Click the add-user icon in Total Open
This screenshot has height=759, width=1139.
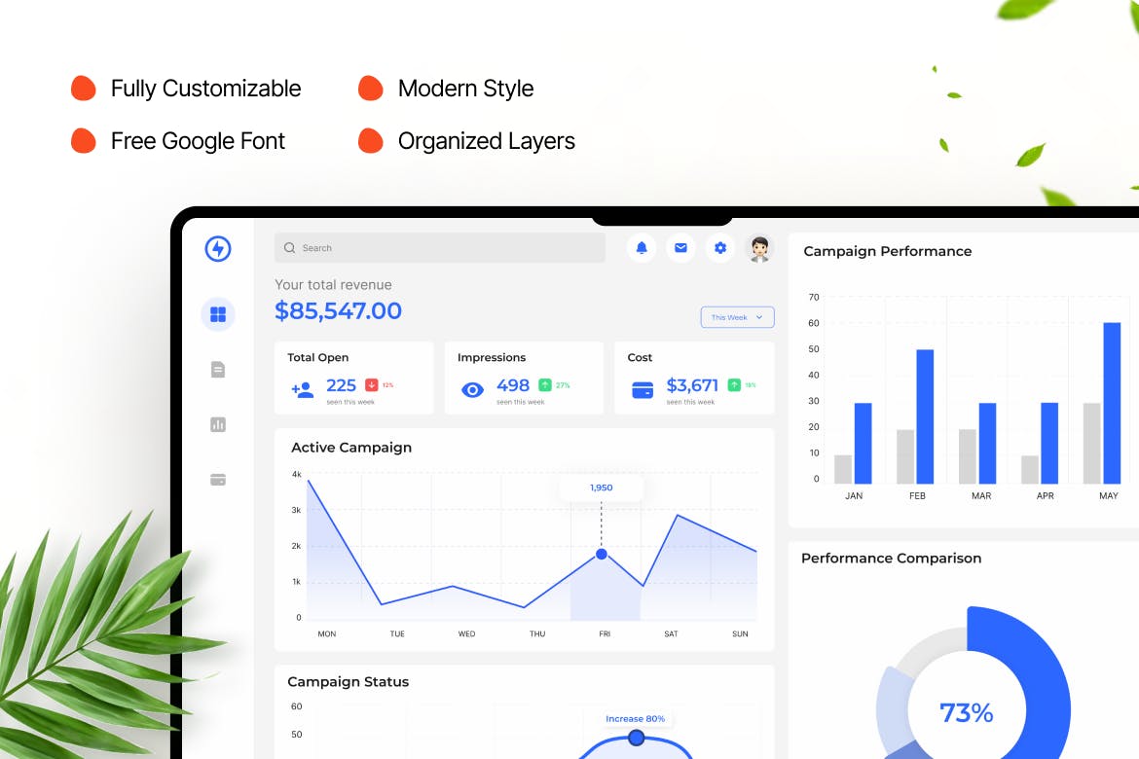303,390
